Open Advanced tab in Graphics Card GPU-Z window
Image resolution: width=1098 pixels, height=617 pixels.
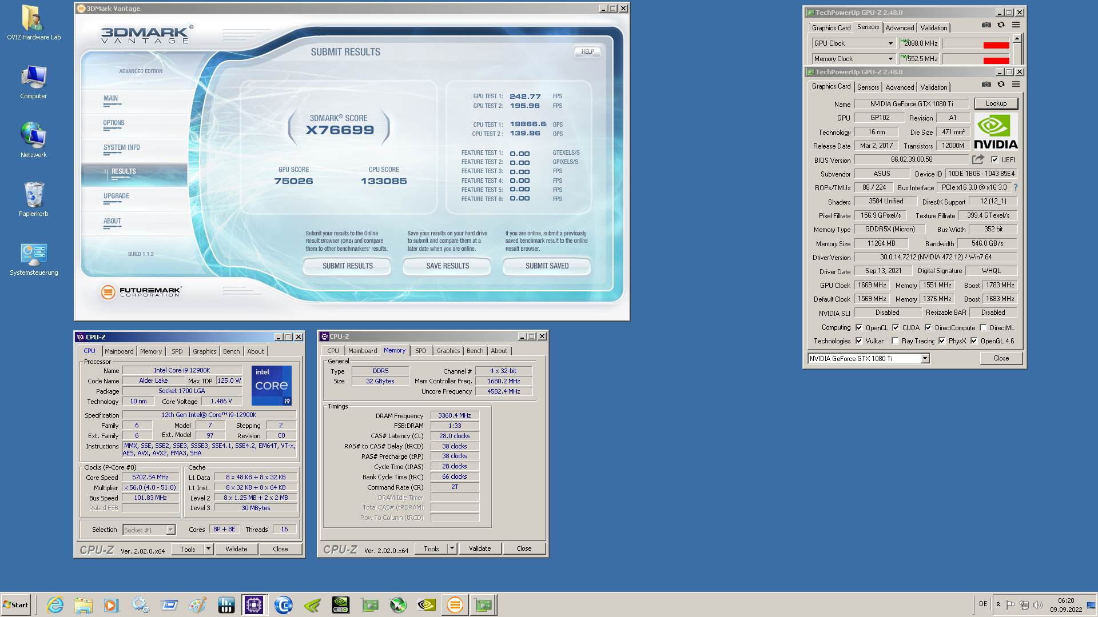pyautogui.click(x=900, y=87)
